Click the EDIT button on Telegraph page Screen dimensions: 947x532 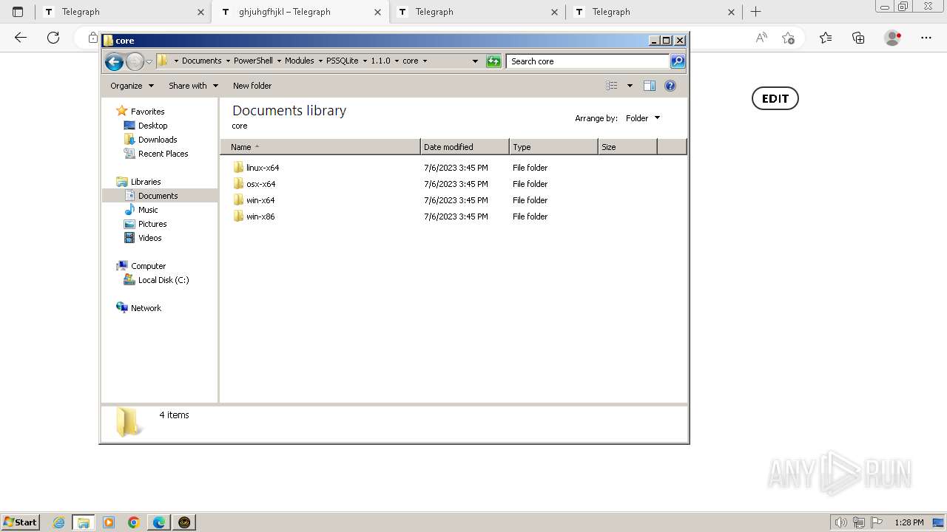click(775, 99)
